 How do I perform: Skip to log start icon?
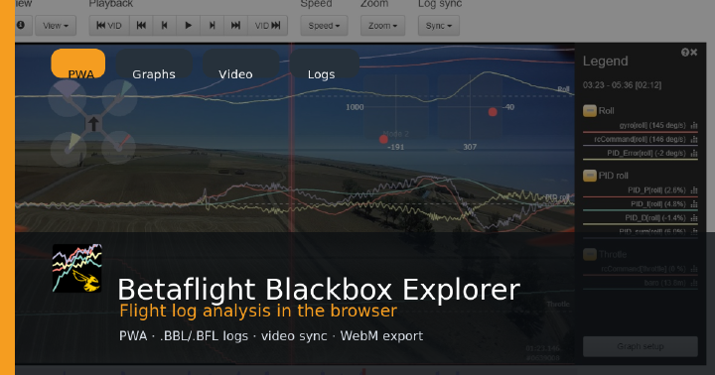141,26
